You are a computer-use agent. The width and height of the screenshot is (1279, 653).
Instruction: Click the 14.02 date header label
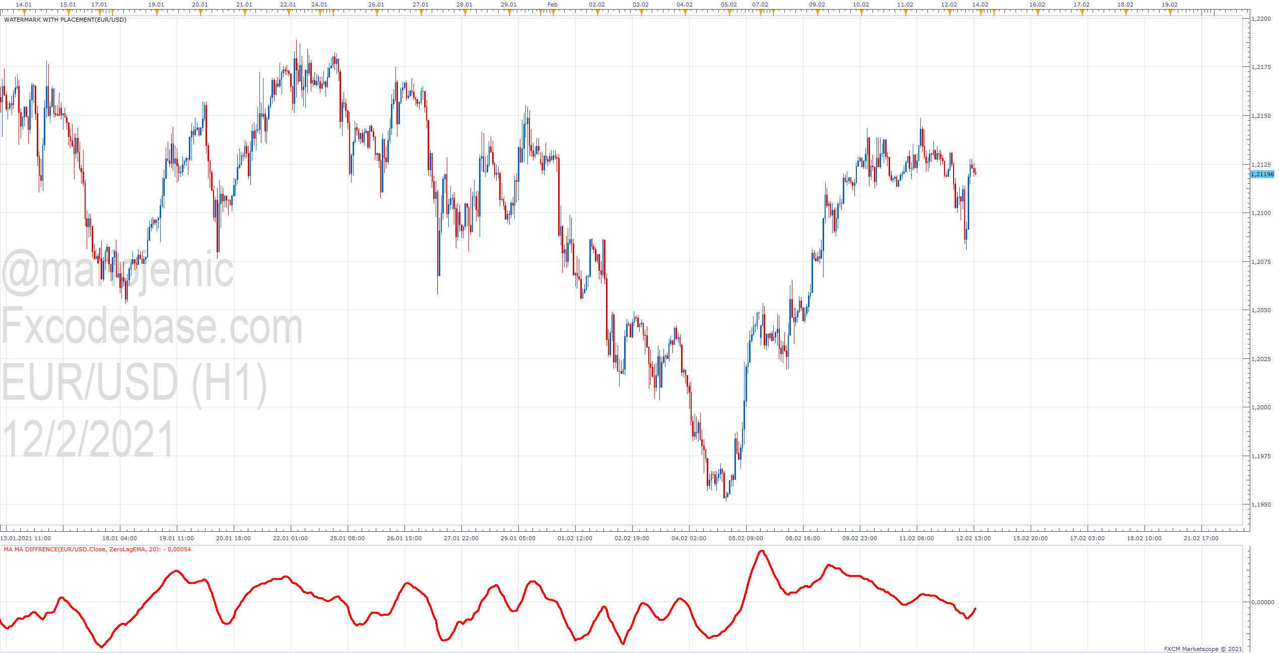pyautogui.click(x=980, y=5)
